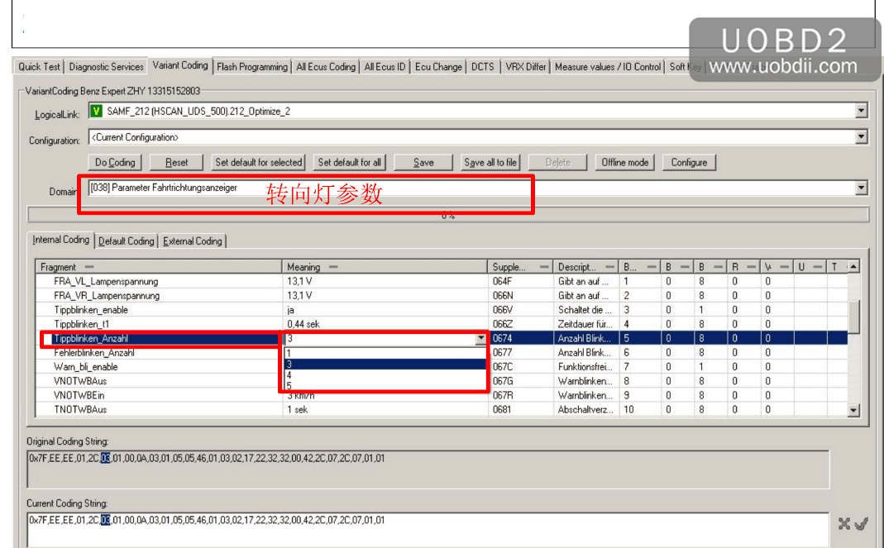This screenshot has width=884, height=548.
Task: Show the Internal Coding tab
Action: pos(61,240)
